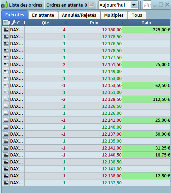Viewport: 171px width, 193px height.
Task: Open detail icon for 12 140,00 row
Action: coord(6,127)
